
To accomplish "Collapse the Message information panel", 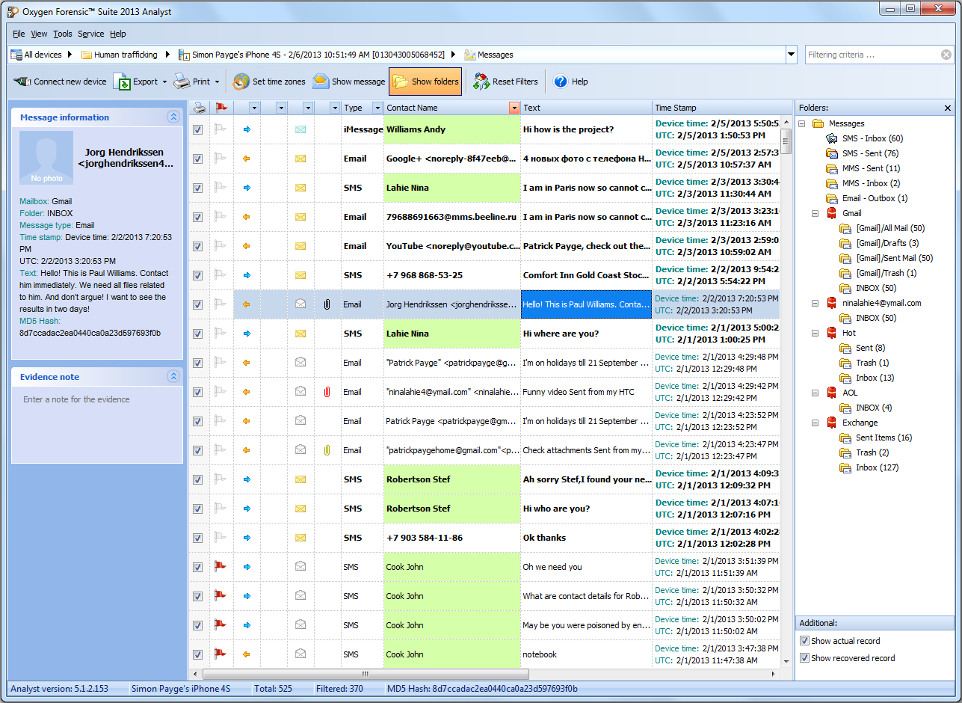I will pyautogui.click(x=173, y=117).
